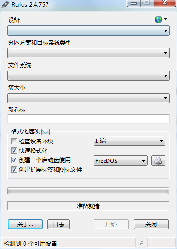Toggle advanced format options arrow icon
The width and height of the screenshot is (177, 249).
(x=46, y=132)
